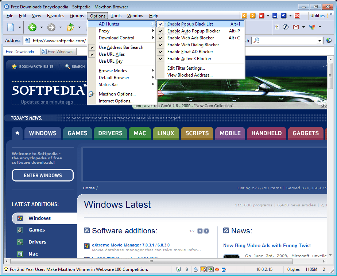Click blue minimize tab window icon
Viewport: 337px width, 276px height.
coord(275,15)
